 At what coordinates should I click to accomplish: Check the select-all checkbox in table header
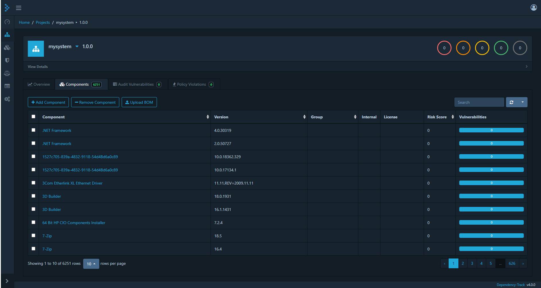coord(34,117)
